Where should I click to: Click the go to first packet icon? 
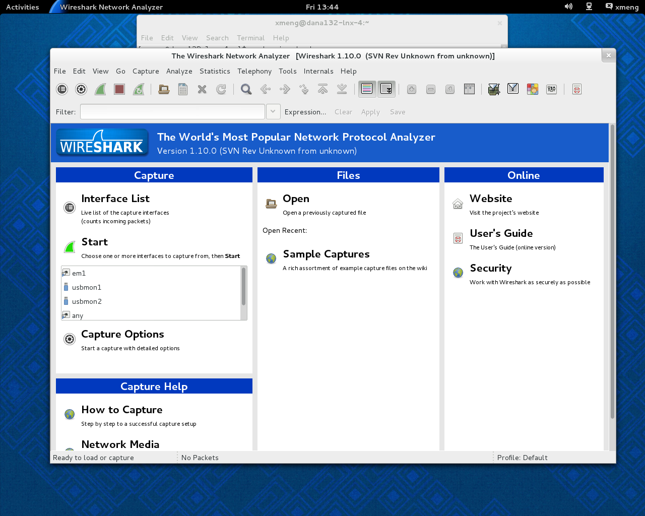pos(323,89)
